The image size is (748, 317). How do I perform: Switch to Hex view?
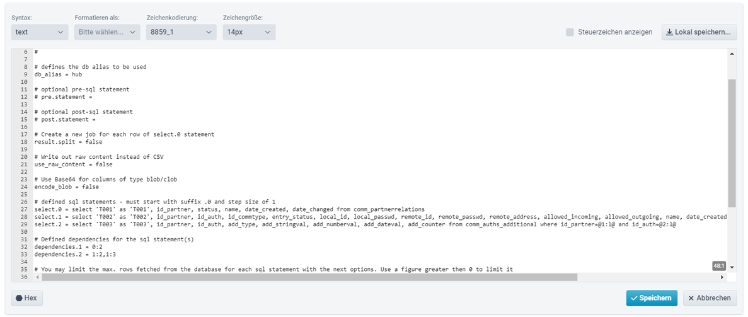(27, 298)
